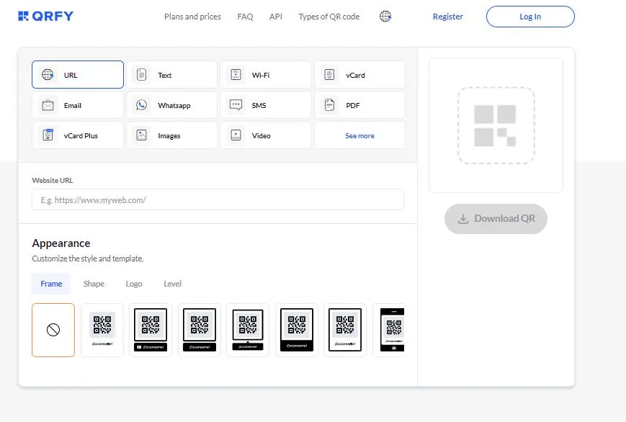The image size is (626, 422).
Task: Open the language globe selector
Action: pos(385,17)
